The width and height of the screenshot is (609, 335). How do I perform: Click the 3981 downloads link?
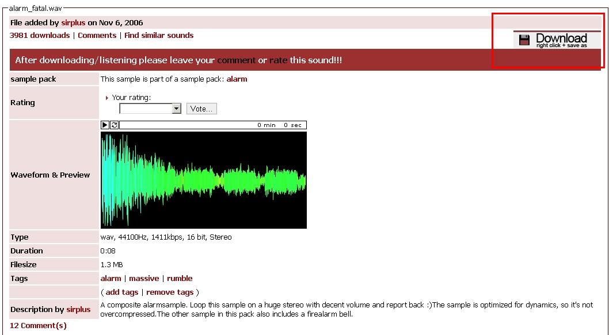(x=40, y=35)
